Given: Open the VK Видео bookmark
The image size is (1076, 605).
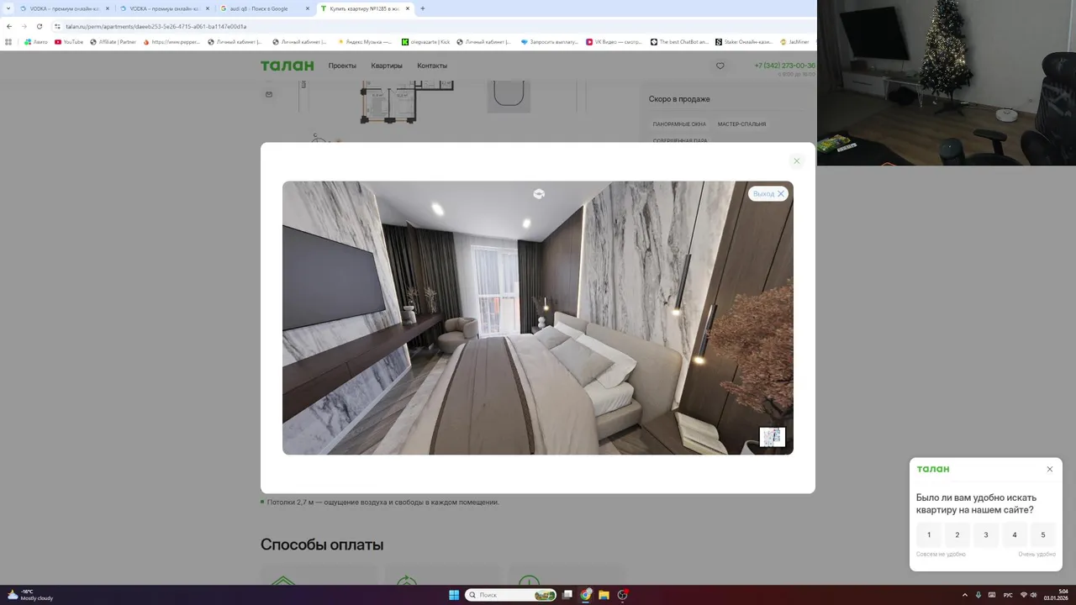Looking at the screenshot, I should tap(614, 41).
